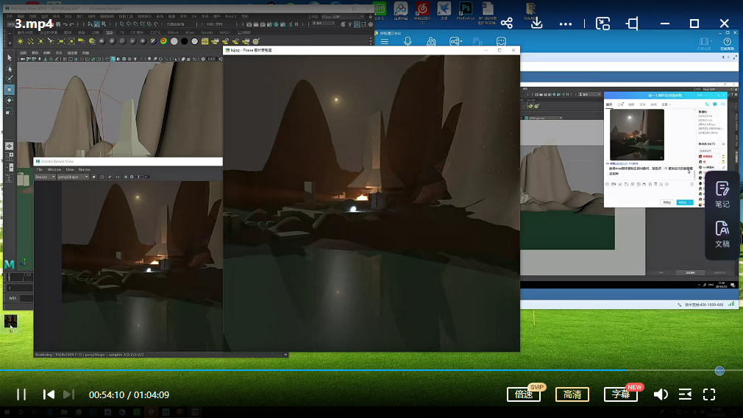Image resolution: width=743 pixels, height=418 pixels.
Task: Change video quality via 高清 button
Action: (x=572, y=394)
